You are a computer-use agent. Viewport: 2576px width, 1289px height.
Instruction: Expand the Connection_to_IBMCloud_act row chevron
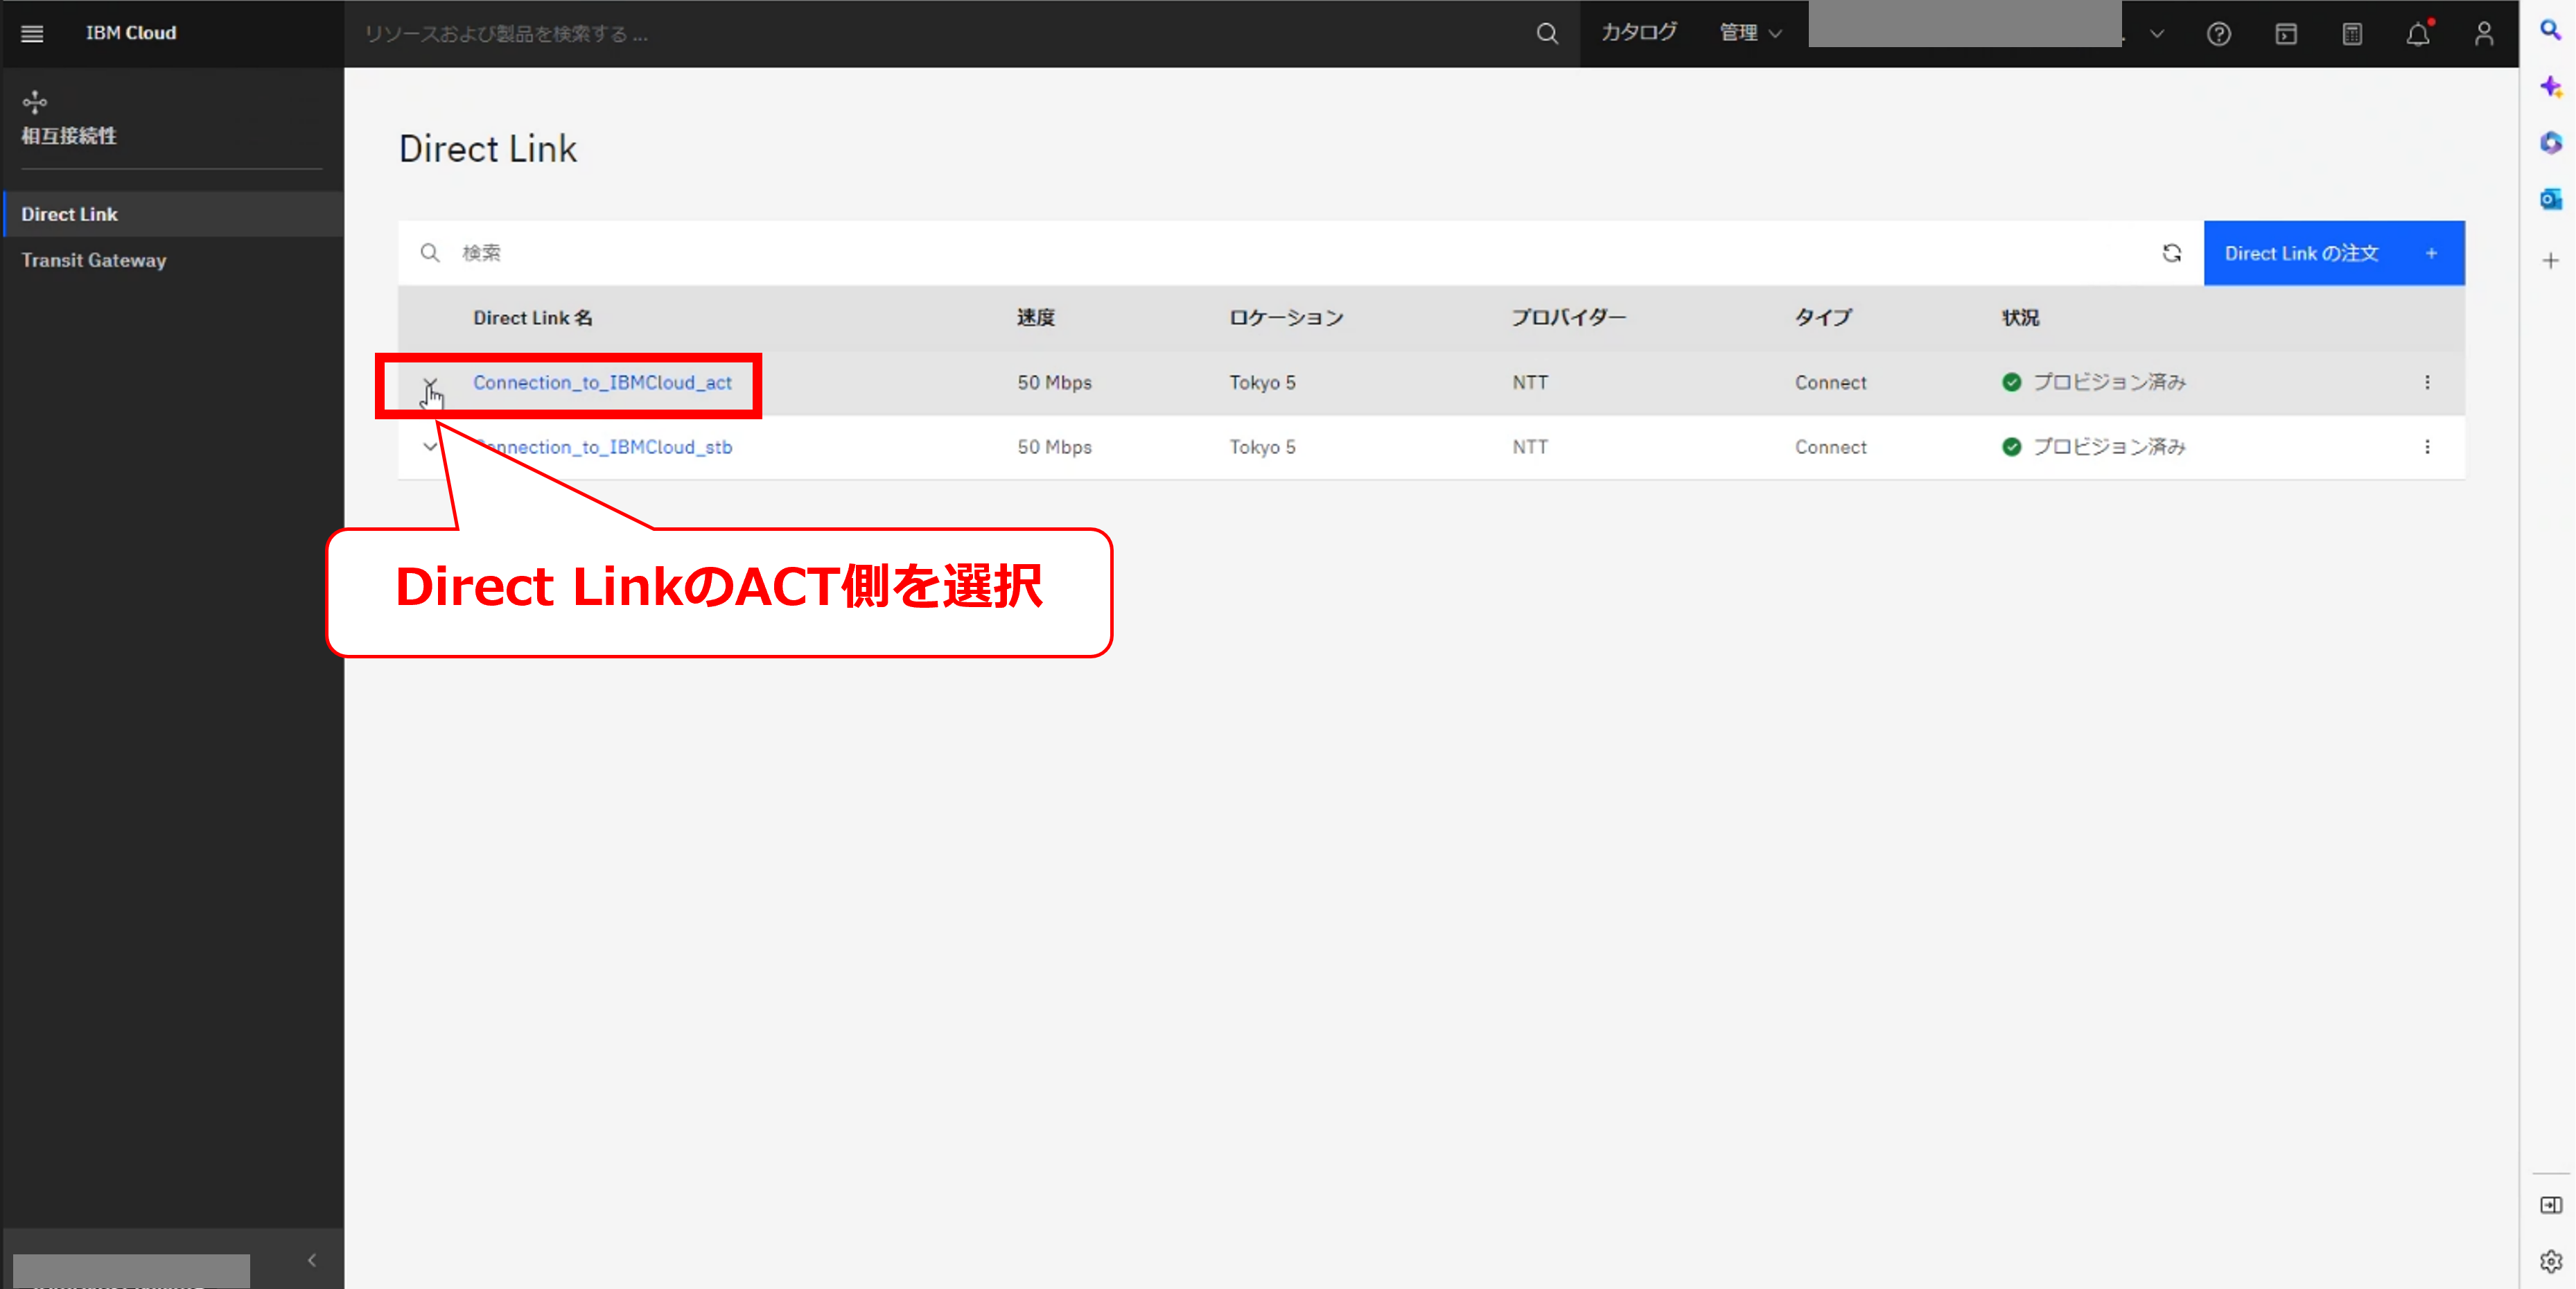[430, 382]
